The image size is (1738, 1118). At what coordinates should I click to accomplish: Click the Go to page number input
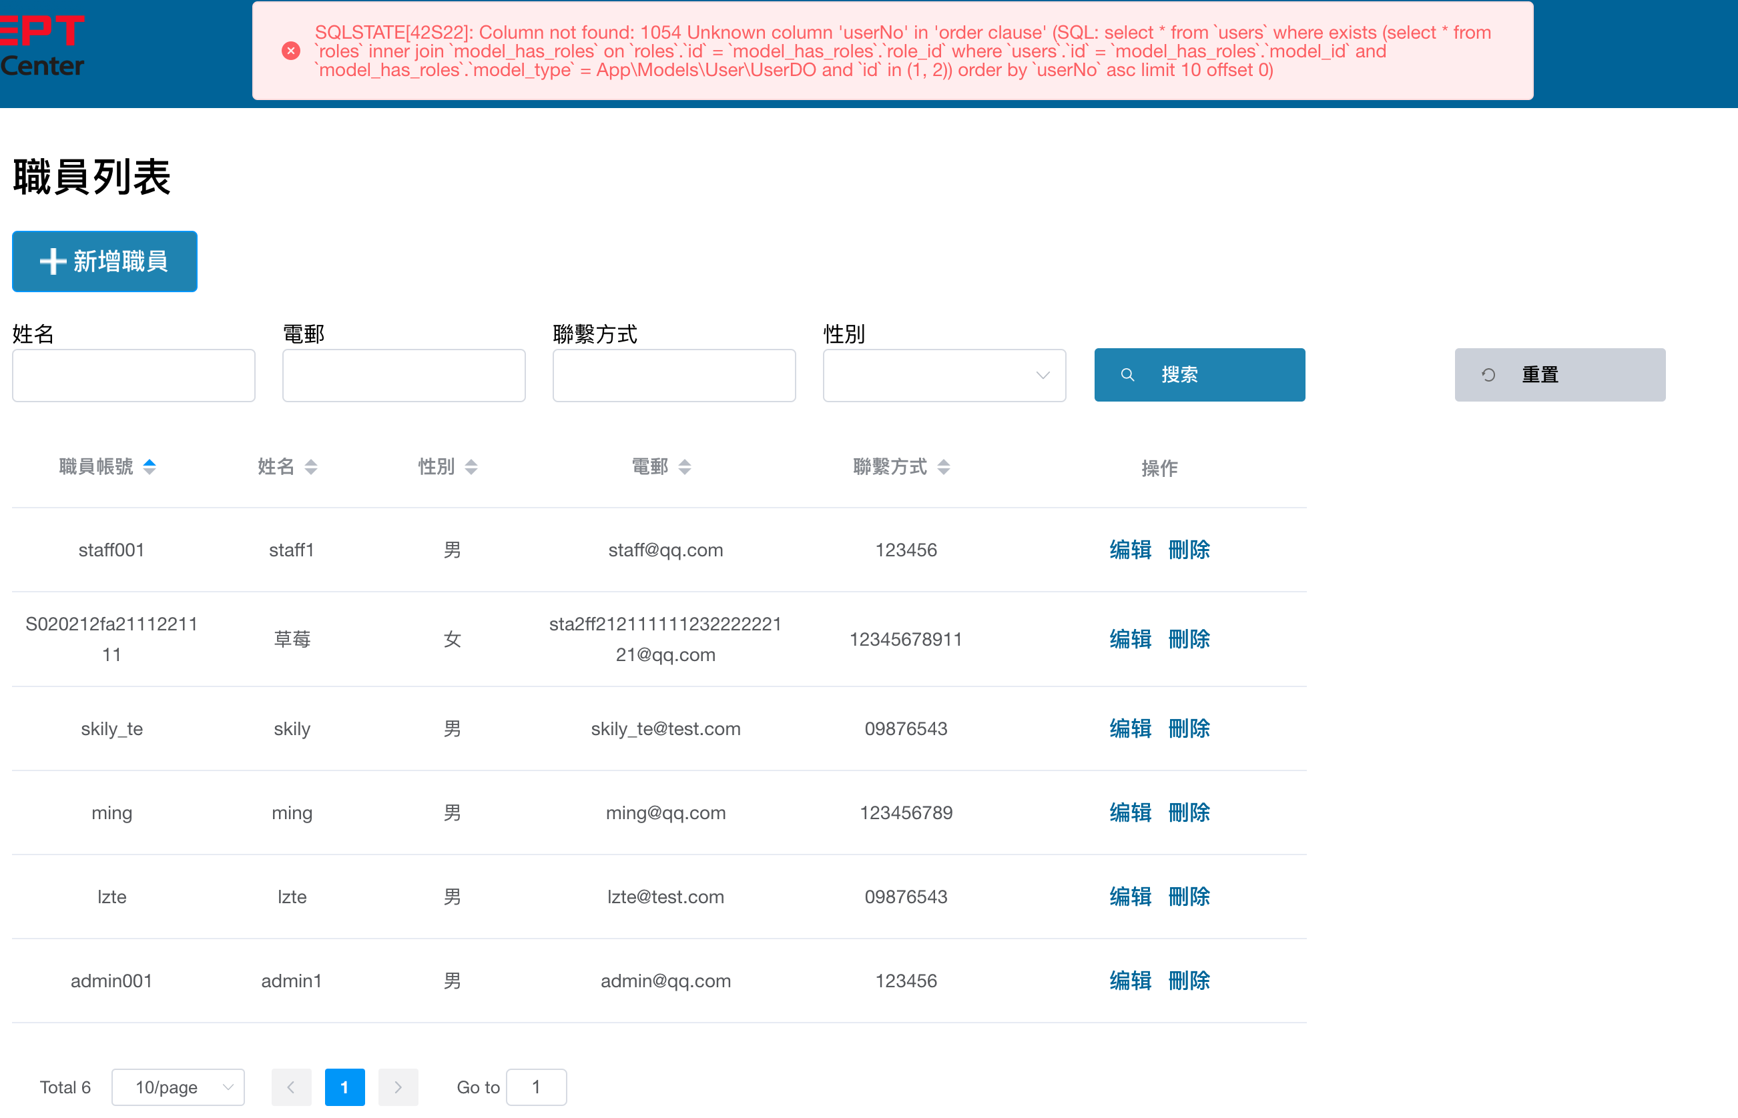(x=536, y=1087)
